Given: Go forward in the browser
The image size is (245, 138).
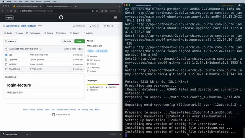Looking at the screenshot, I should 7,11.
